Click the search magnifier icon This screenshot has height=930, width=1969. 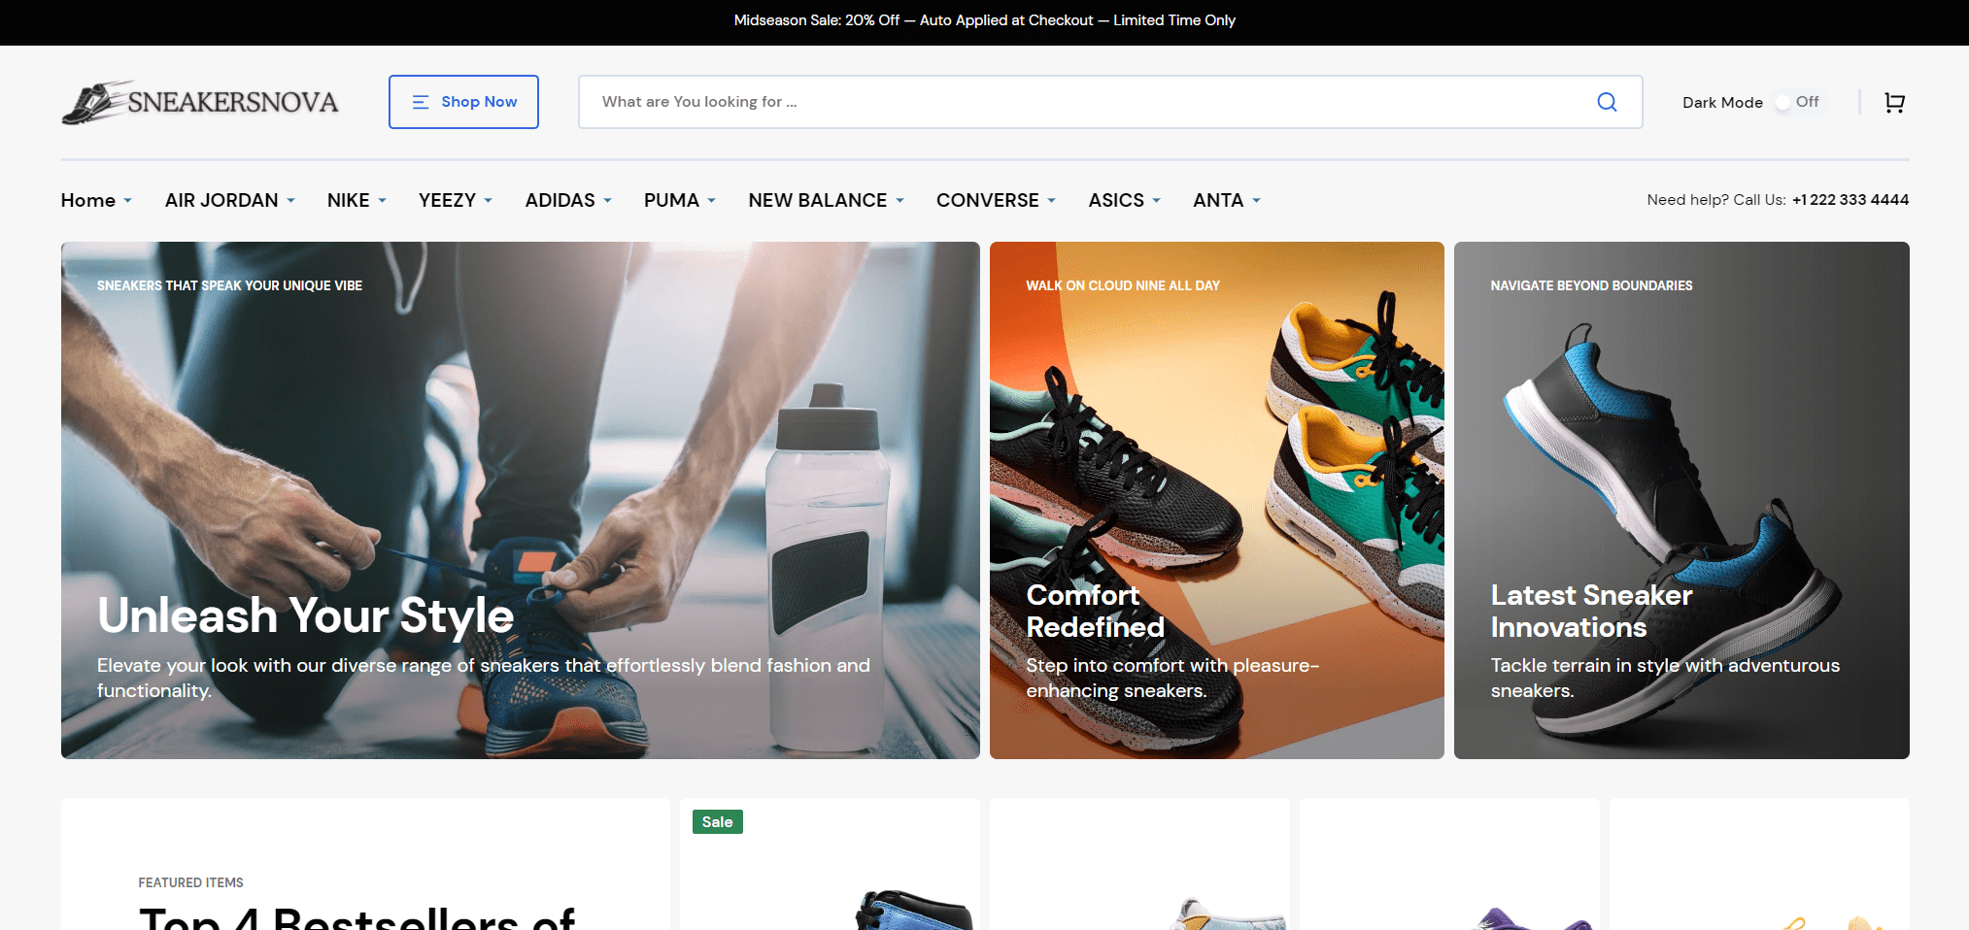coord(1607,102)
